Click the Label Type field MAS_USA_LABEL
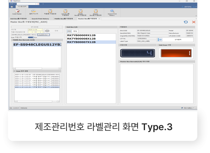210x153 pixels. point(146,41)
